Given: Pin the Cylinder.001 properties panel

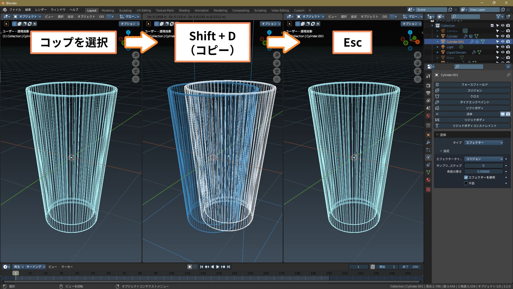Looking at the screenshot, I should coord(508,75).
